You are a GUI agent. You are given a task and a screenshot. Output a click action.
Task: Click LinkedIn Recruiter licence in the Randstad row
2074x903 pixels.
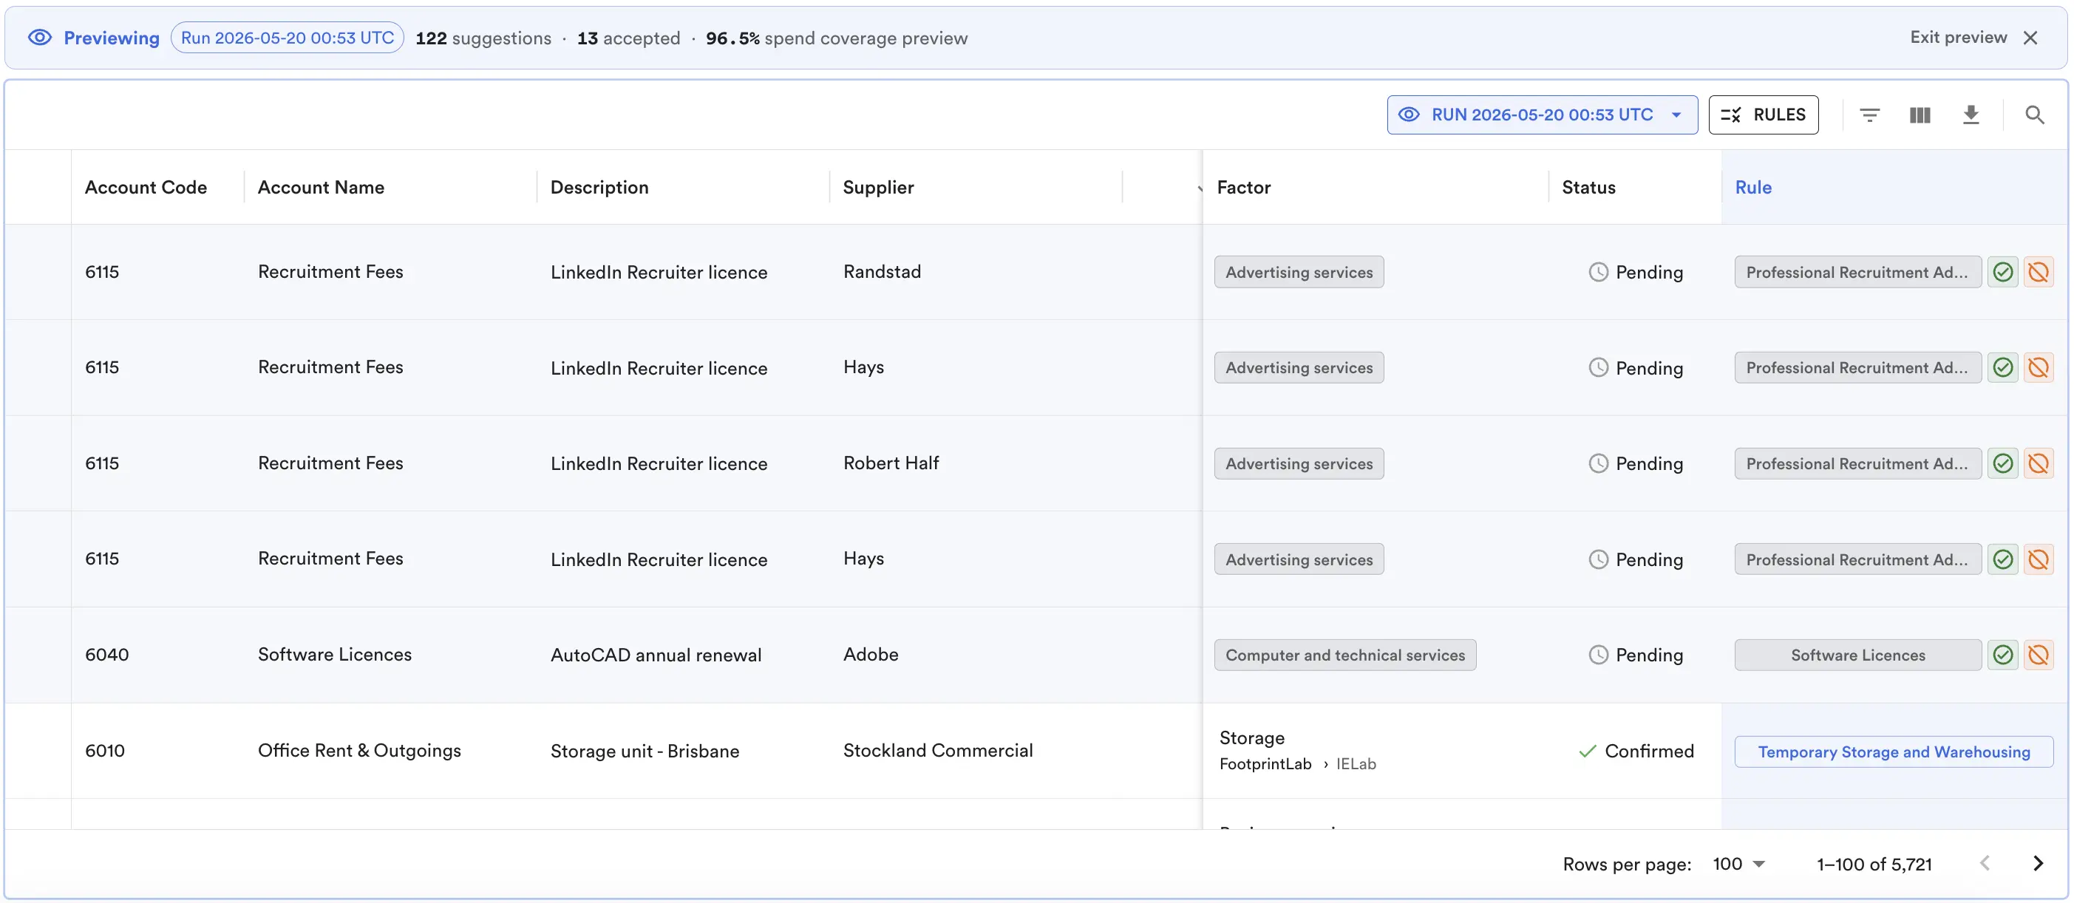(659, 272)
